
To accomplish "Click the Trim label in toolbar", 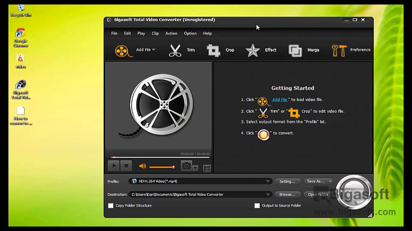I will point(191,50).
